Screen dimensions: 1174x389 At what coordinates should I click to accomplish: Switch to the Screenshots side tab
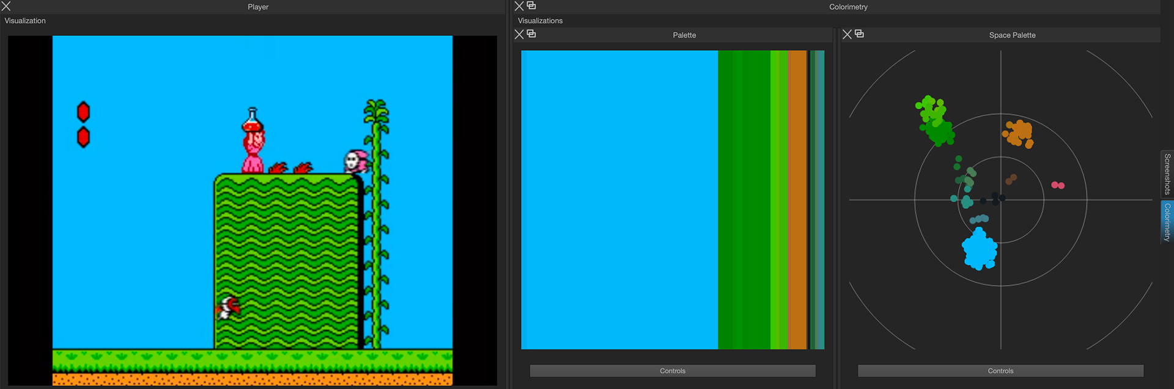[x=1167, y=174]
